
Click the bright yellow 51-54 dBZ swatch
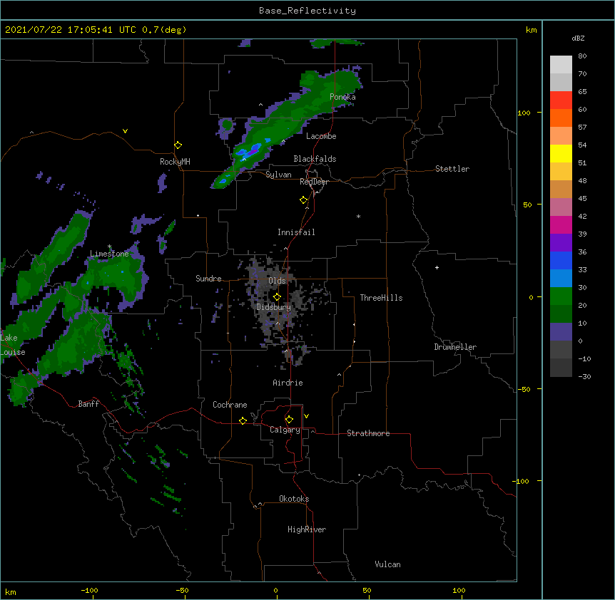coord(561,153)
